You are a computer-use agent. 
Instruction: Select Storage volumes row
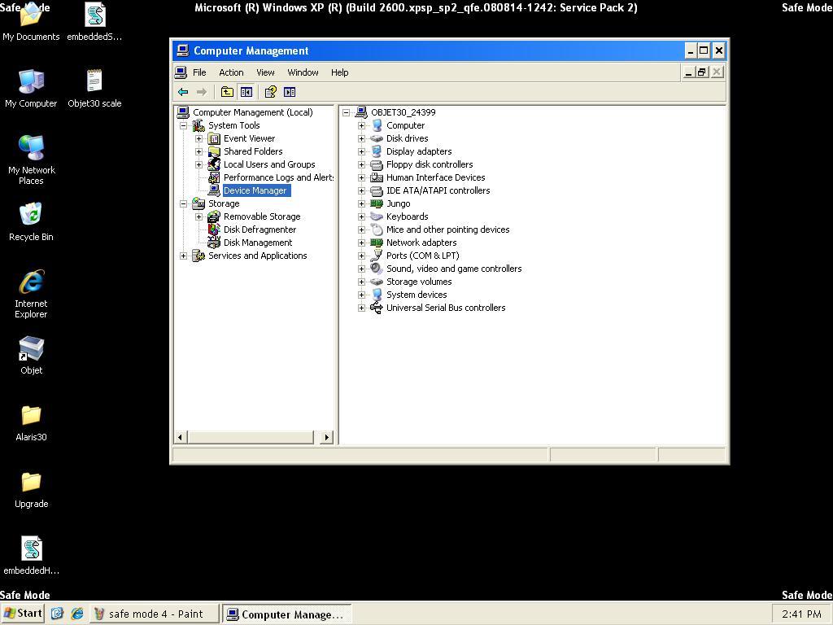tap(419, 282)
